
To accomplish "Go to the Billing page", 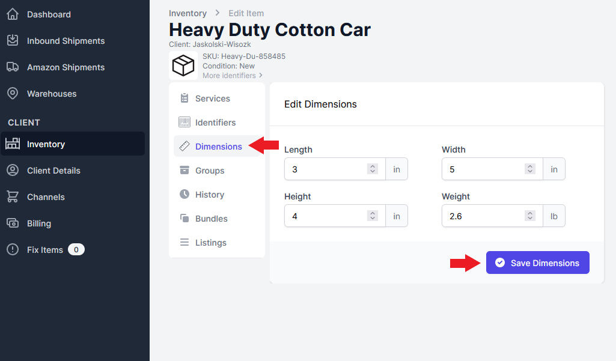I will point(39,223).
